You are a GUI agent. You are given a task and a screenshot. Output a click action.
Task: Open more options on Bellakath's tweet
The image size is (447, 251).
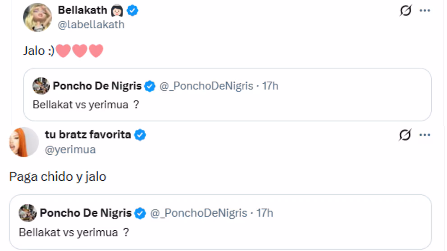(x=425, y=10)
